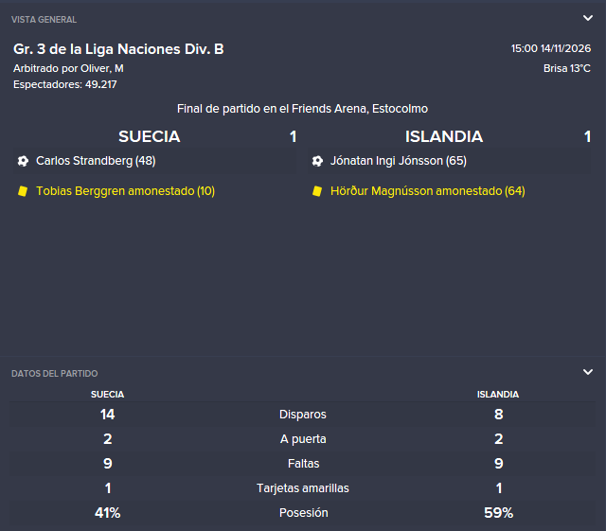606x531 pixels.
Task: Select Tobias Berggren amonestado event
Action: point(125,191)
